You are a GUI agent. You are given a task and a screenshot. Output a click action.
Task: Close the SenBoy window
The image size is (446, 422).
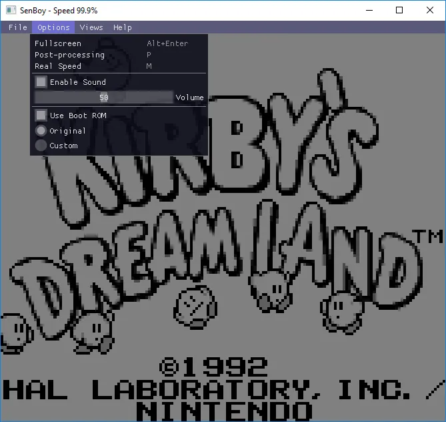point(430,10)
